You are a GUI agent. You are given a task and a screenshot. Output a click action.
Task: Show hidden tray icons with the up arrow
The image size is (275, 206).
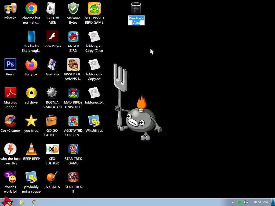(233, 202)
